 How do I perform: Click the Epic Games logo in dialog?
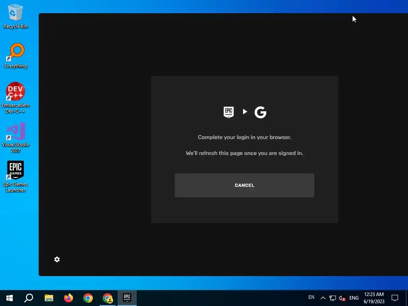pyautogui.click(x=229, y=112)
